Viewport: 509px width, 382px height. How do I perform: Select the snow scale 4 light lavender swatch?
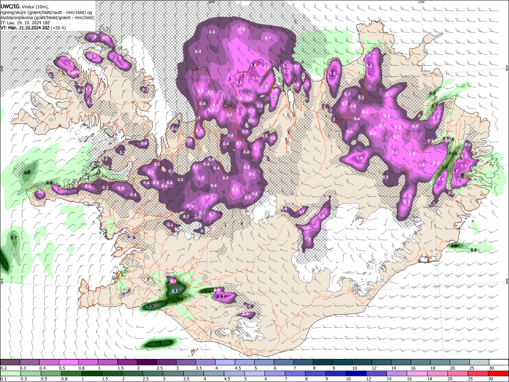click(225, 363)
